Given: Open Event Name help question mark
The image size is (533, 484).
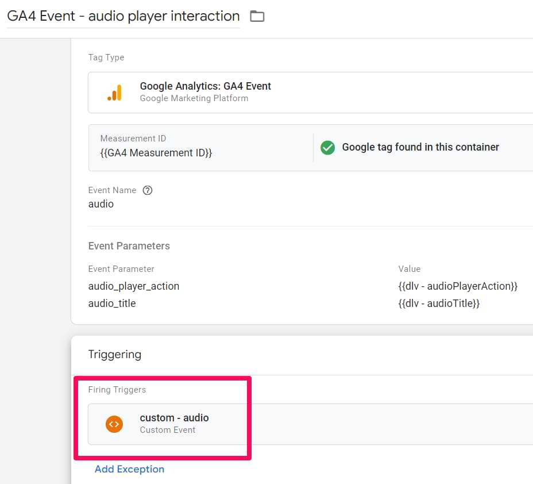Looking at the screenshot, I should tap(148, 190).
